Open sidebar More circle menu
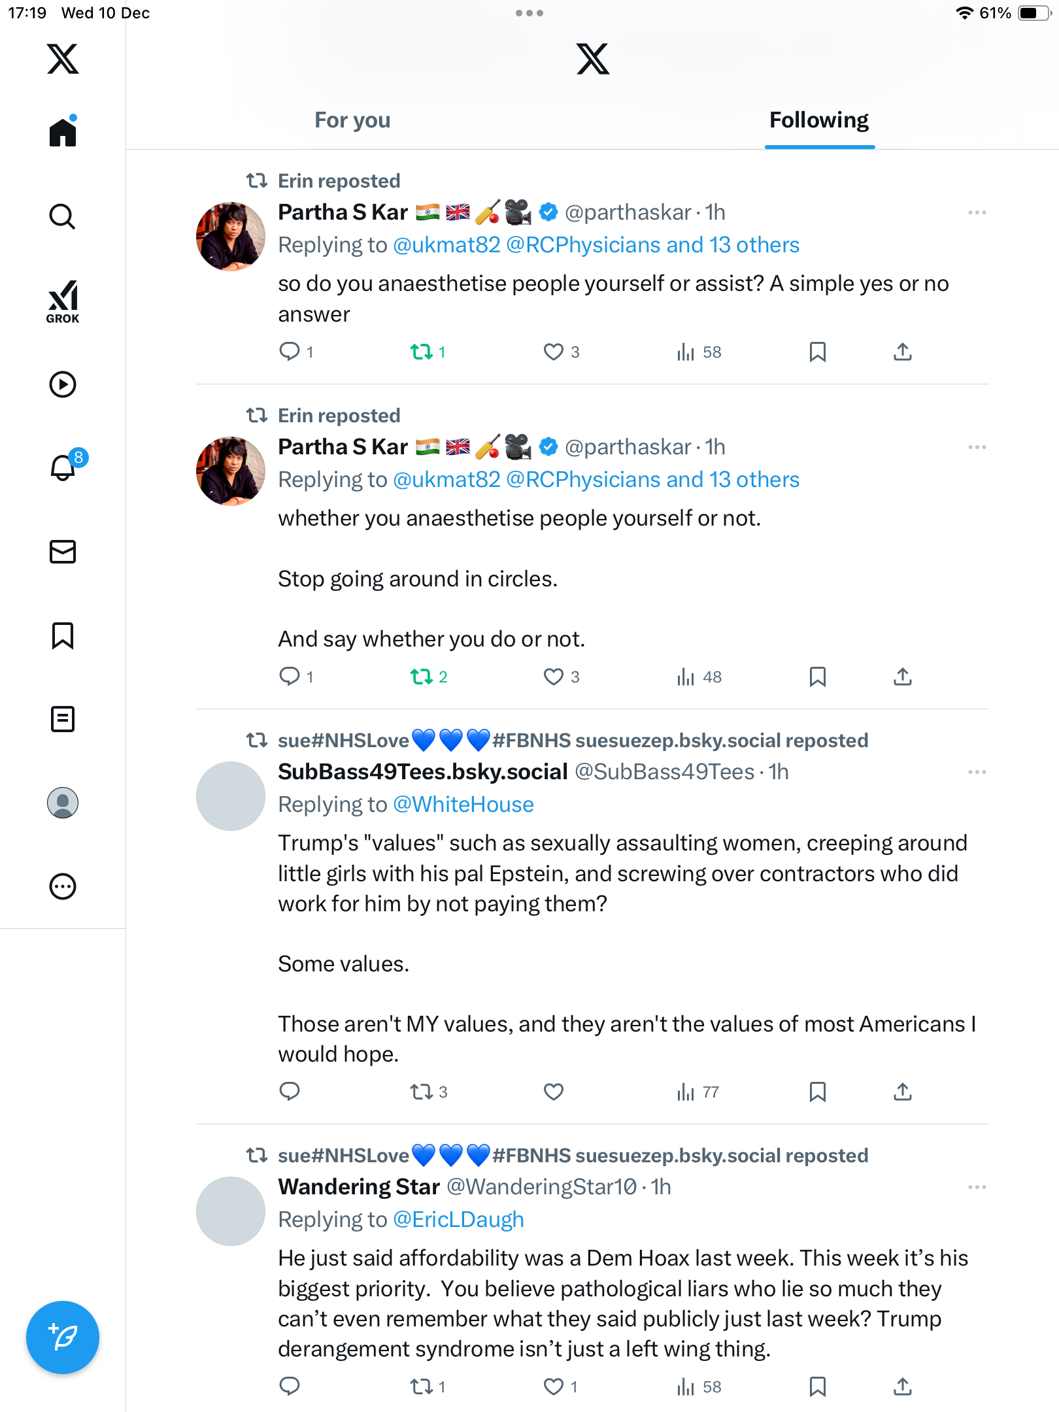Image resolution: width=1059 pixels, height=1412 pixels. [63, 886]
